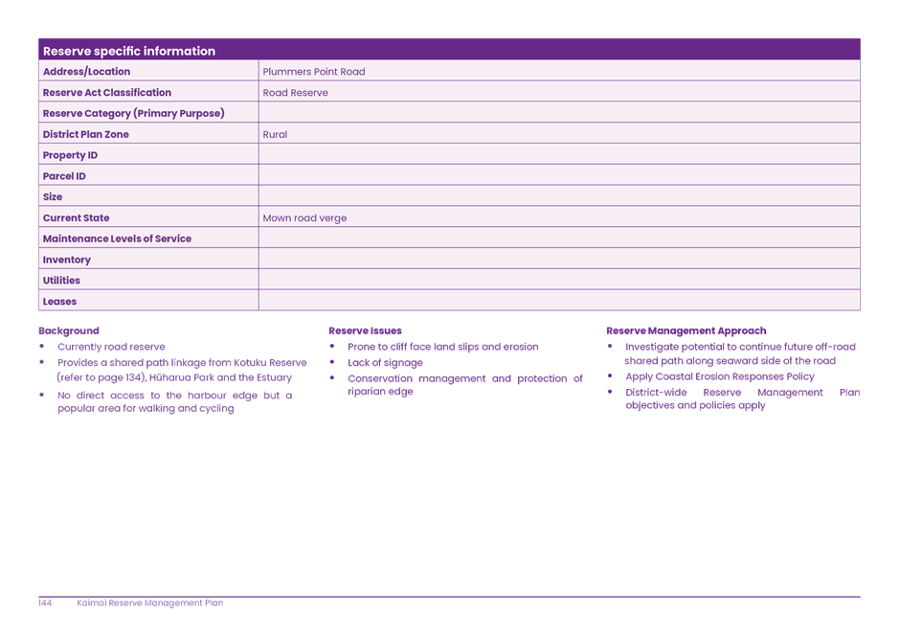Click the 'Road Reserve' classification value

tap(295, 93)
